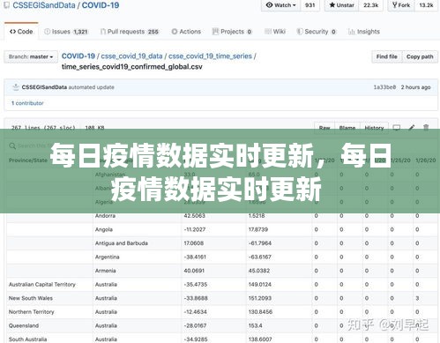
Task: Click the Insights tab graph icon
Action: pos(351,32)
